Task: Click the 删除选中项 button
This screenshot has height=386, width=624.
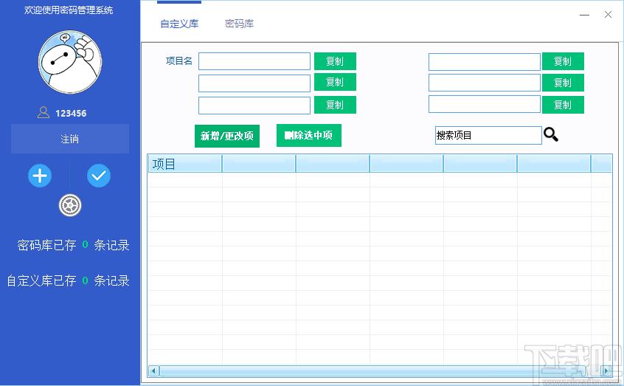Action: pyautogui.click(x=309, y=136)
